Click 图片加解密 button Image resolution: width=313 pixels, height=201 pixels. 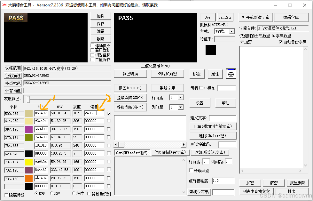pyautogui.click(x=167, y=74)
